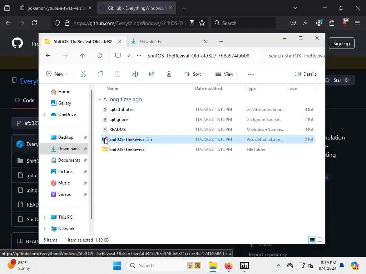Reload the Firefox page
366x274 pixels.
[x=34, y=23]
